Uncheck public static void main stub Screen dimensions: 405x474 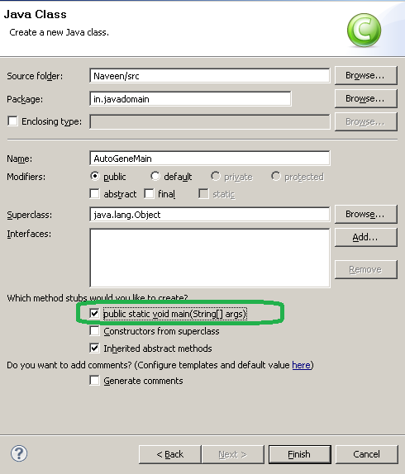pyautogui.click(x=95, y=314)
